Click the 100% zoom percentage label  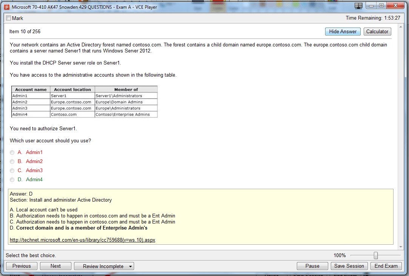click(340, 255)
